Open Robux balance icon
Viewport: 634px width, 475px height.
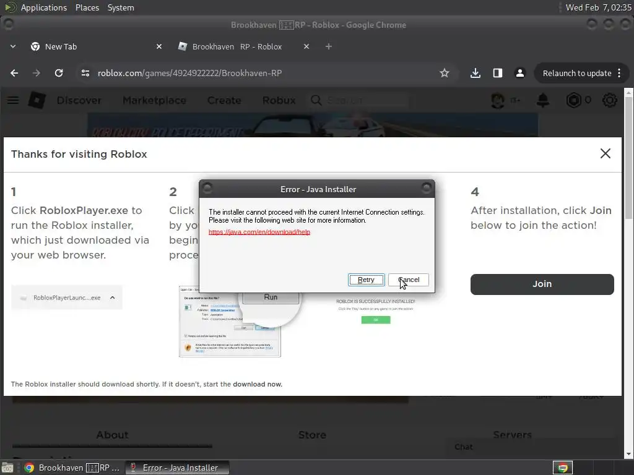[573, 100]
